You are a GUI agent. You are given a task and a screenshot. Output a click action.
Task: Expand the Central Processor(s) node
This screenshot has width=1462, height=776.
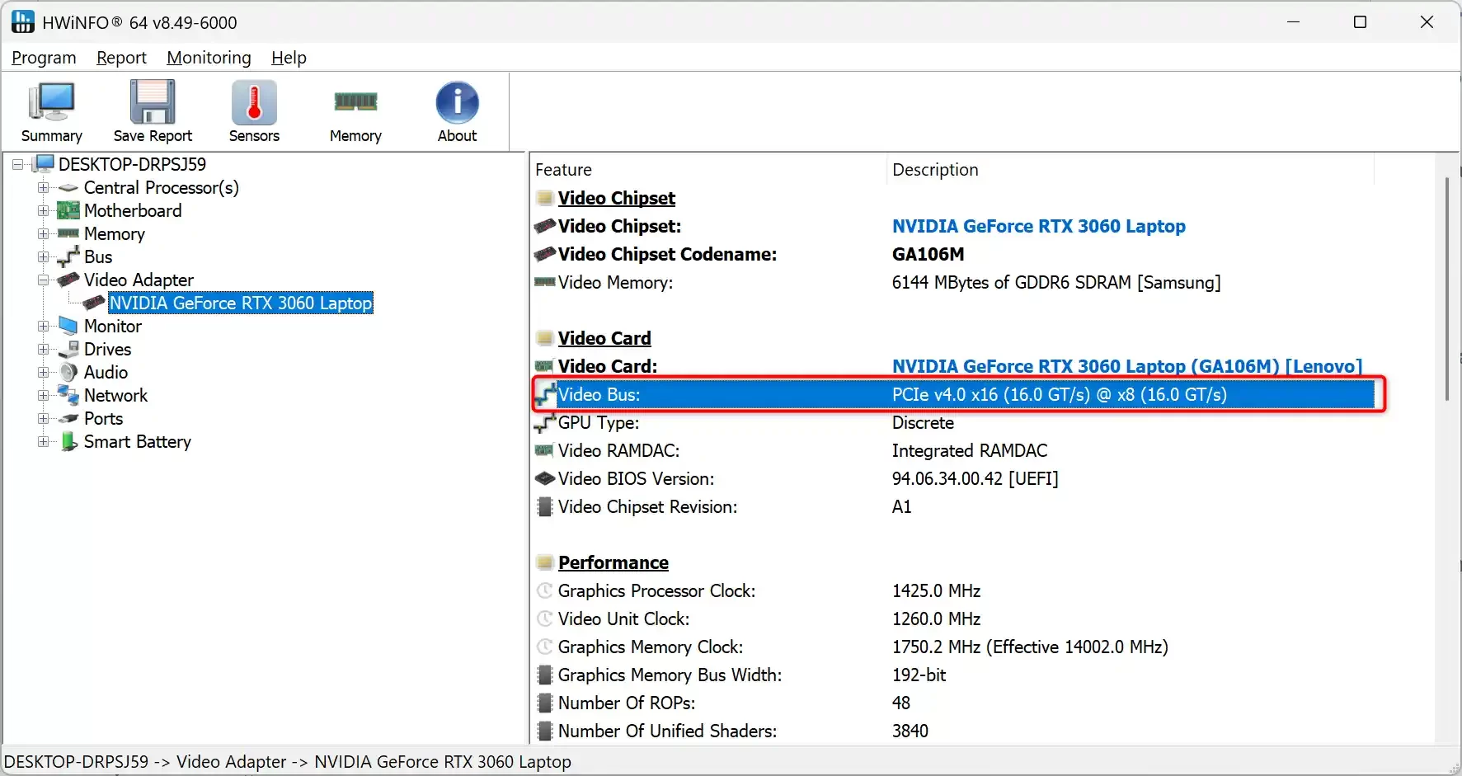click(43, 187)
